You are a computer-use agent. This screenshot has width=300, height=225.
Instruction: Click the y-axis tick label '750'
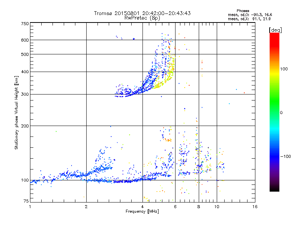[x=25, y=24]
